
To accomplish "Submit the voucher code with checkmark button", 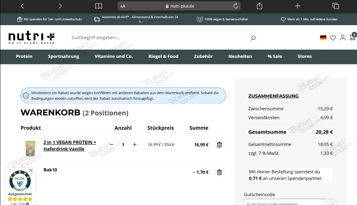I will click(x=331, y=203).
